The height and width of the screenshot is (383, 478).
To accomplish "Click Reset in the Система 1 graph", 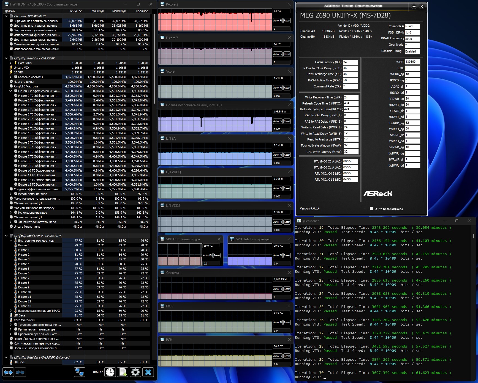I will [287, 289].
